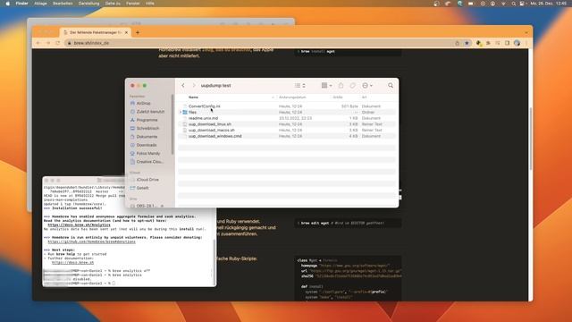
Task: Open the Gehe zu menu
Action: [x=113, y=4]
